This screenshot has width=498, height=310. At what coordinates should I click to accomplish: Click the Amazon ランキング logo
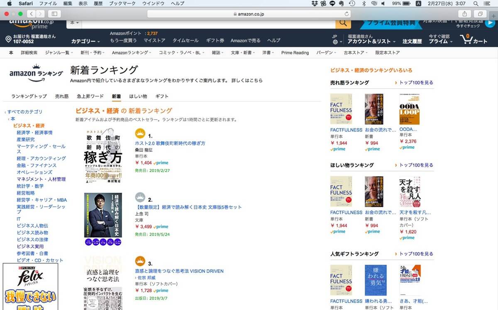click(x=36, y=72)
